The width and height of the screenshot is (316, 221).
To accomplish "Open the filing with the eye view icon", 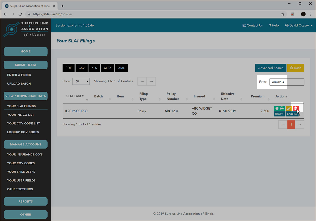I will pyautogui.click(x=277, y=108).
